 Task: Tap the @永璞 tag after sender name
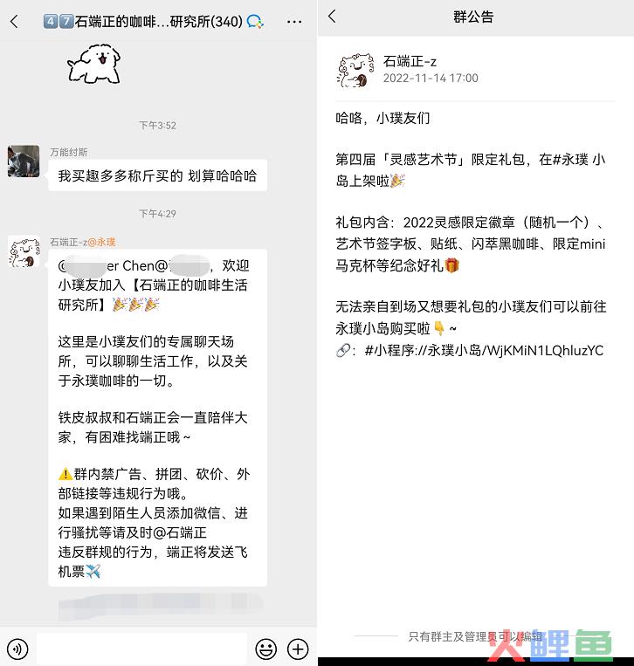point(101,242)
